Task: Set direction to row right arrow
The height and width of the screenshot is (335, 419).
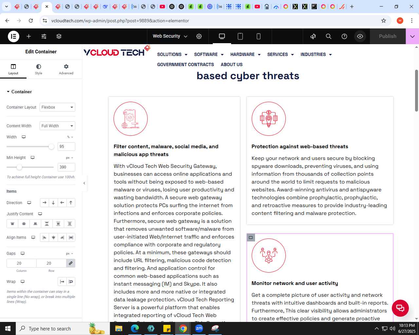Action: click(45, 203)
